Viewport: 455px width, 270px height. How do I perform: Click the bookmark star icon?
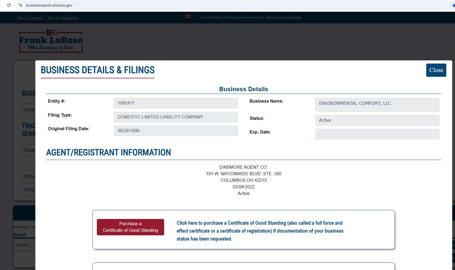453,5
